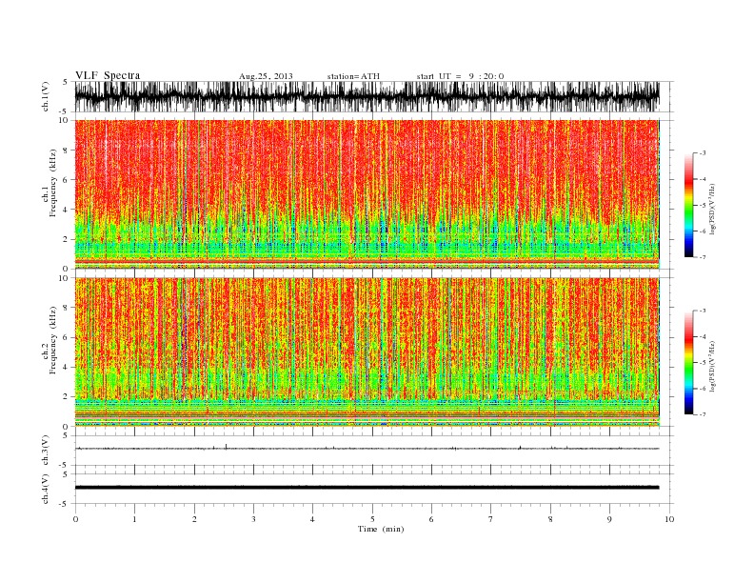Click the "Time (min)" axis label
Screen dimensions: 754x583
(381, 529)
